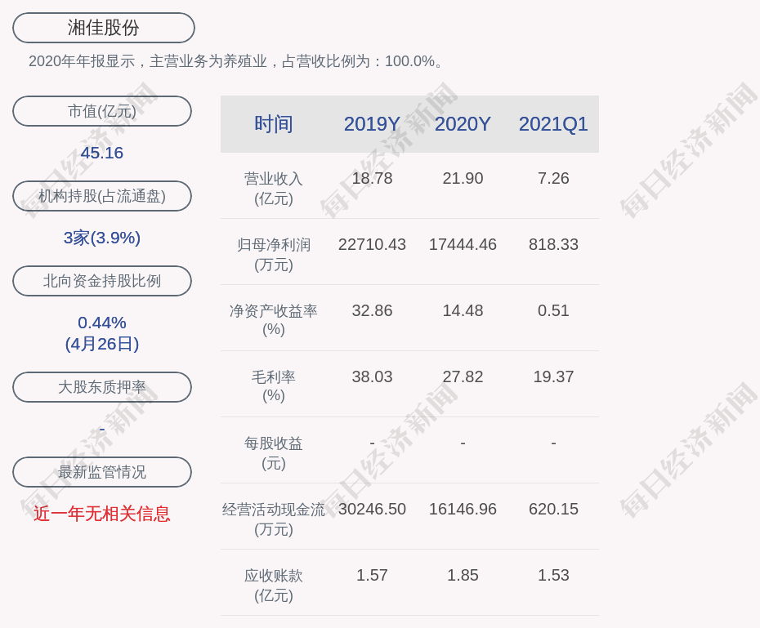Click the 大股东质押率 label pill
Screen dimensions: 760x628
click(102, 387)
